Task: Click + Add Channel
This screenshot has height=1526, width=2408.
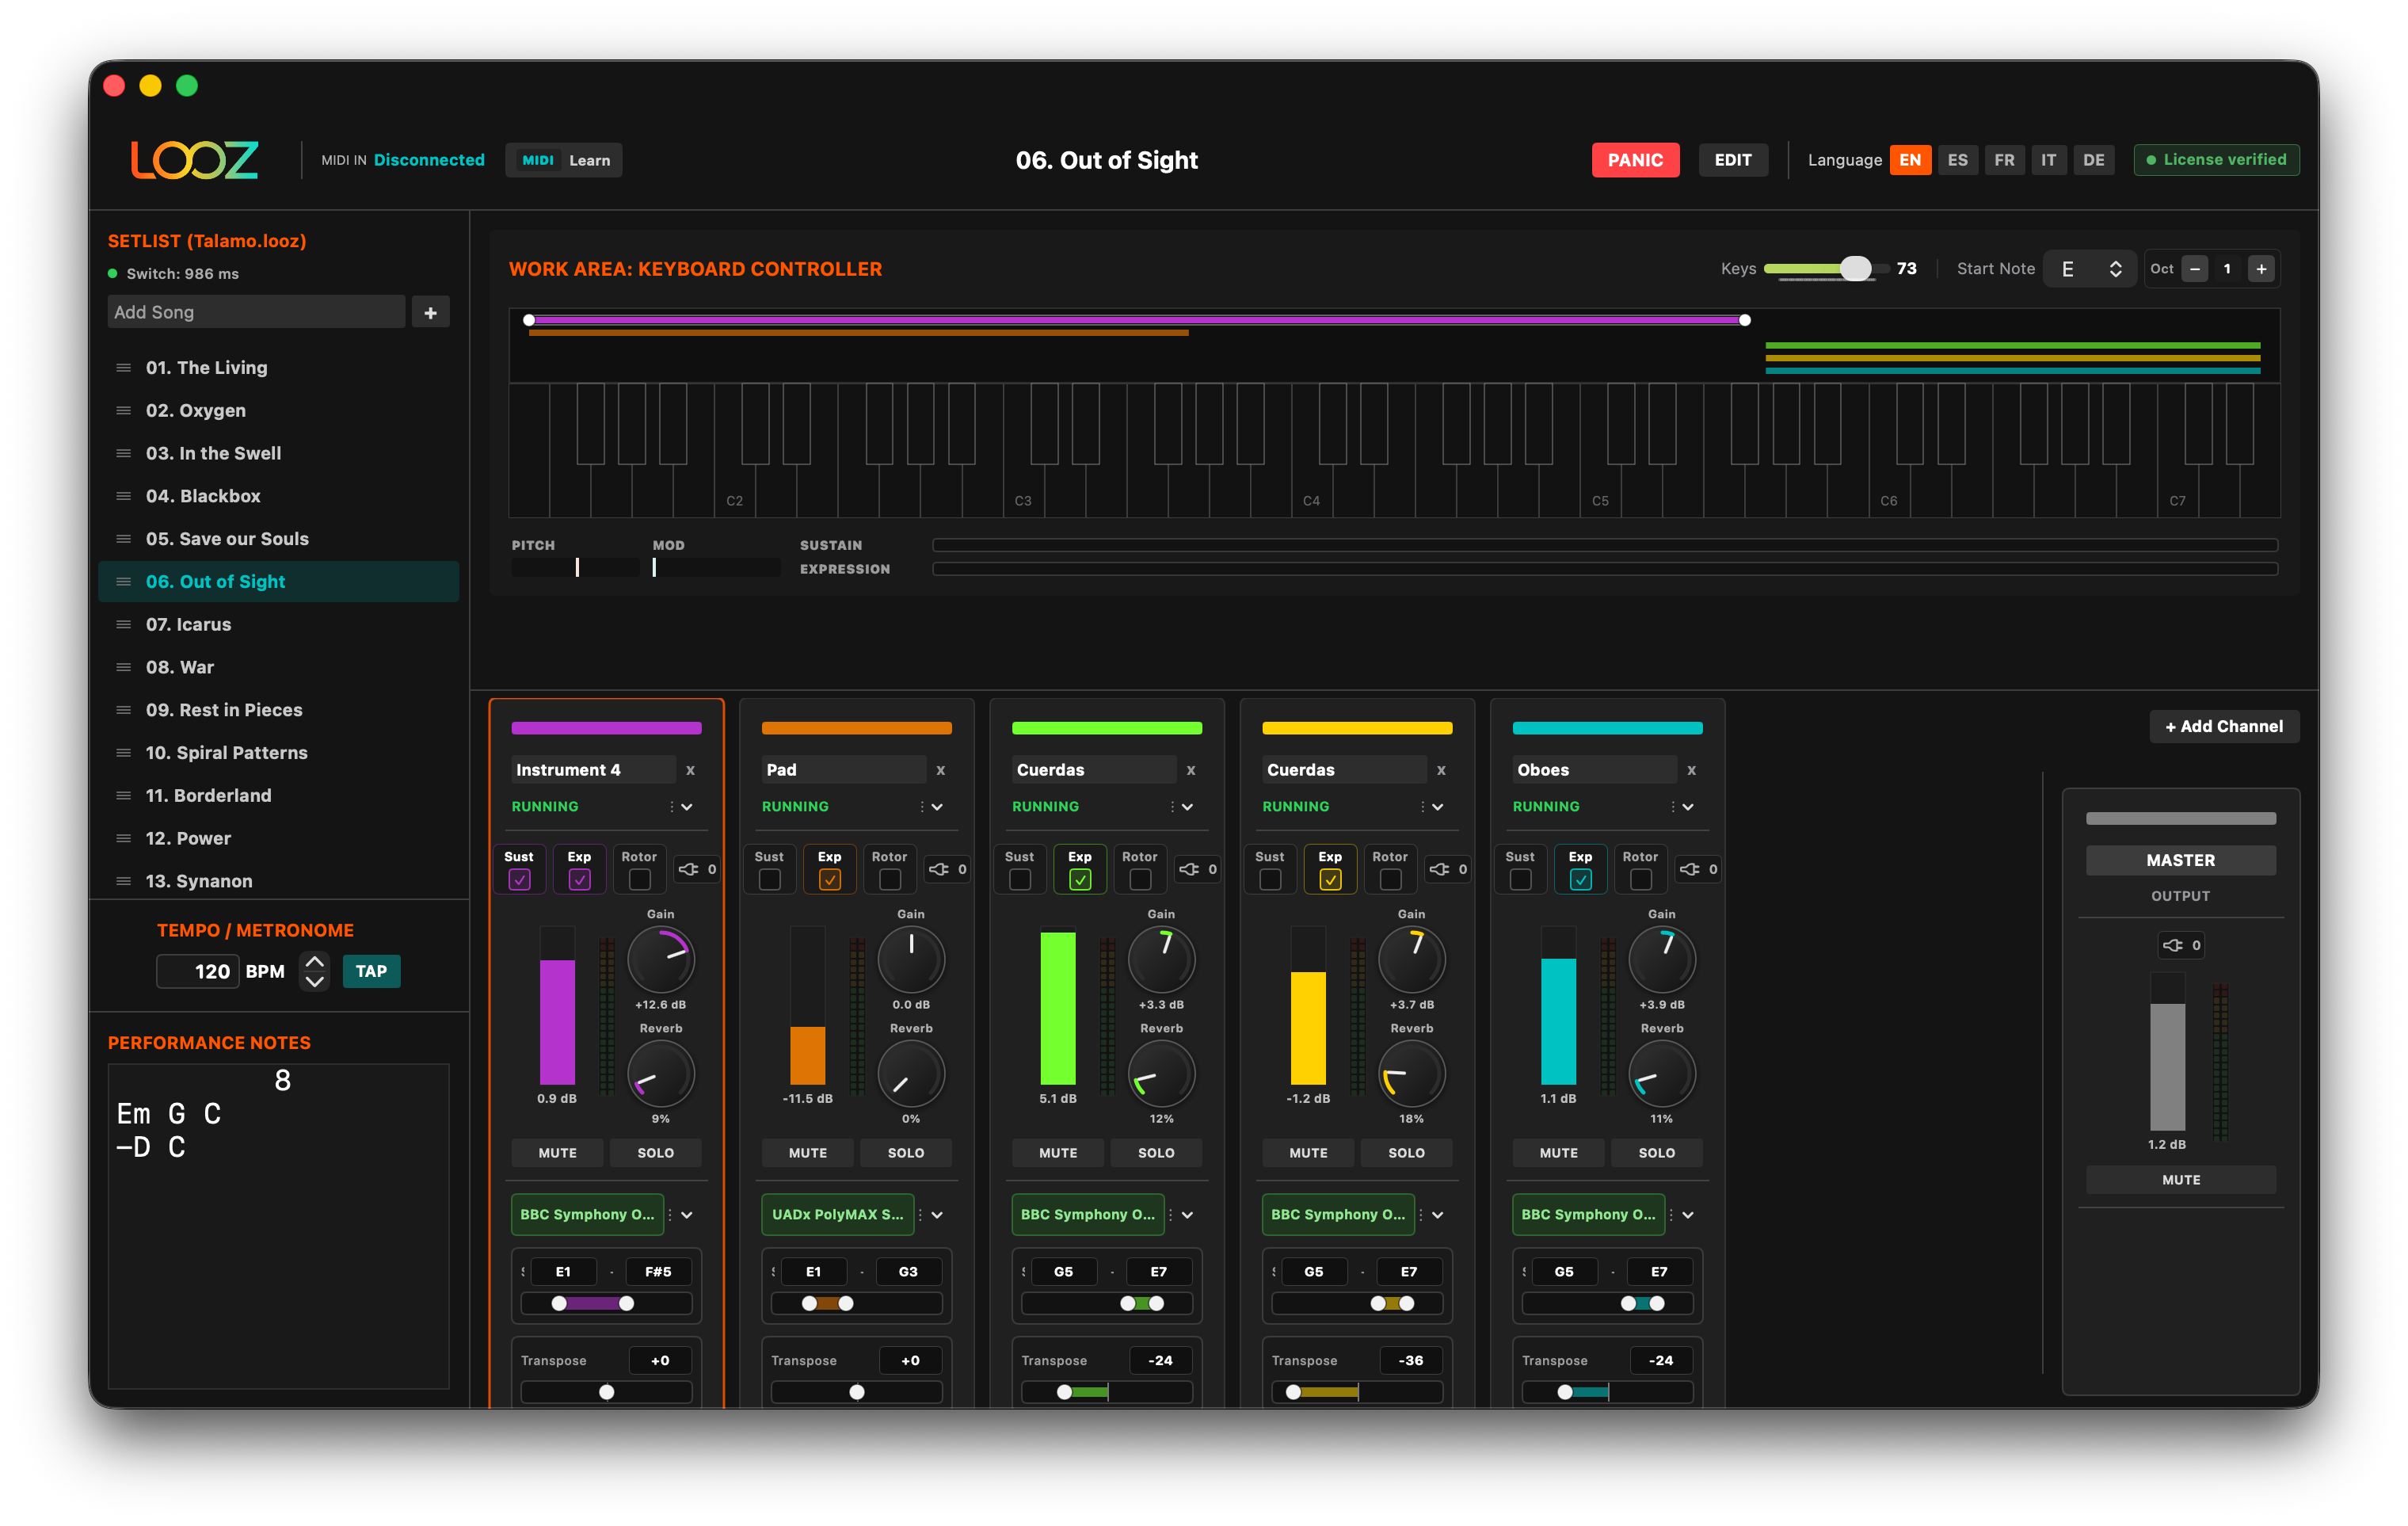Action: click(x=2224, y=727)
